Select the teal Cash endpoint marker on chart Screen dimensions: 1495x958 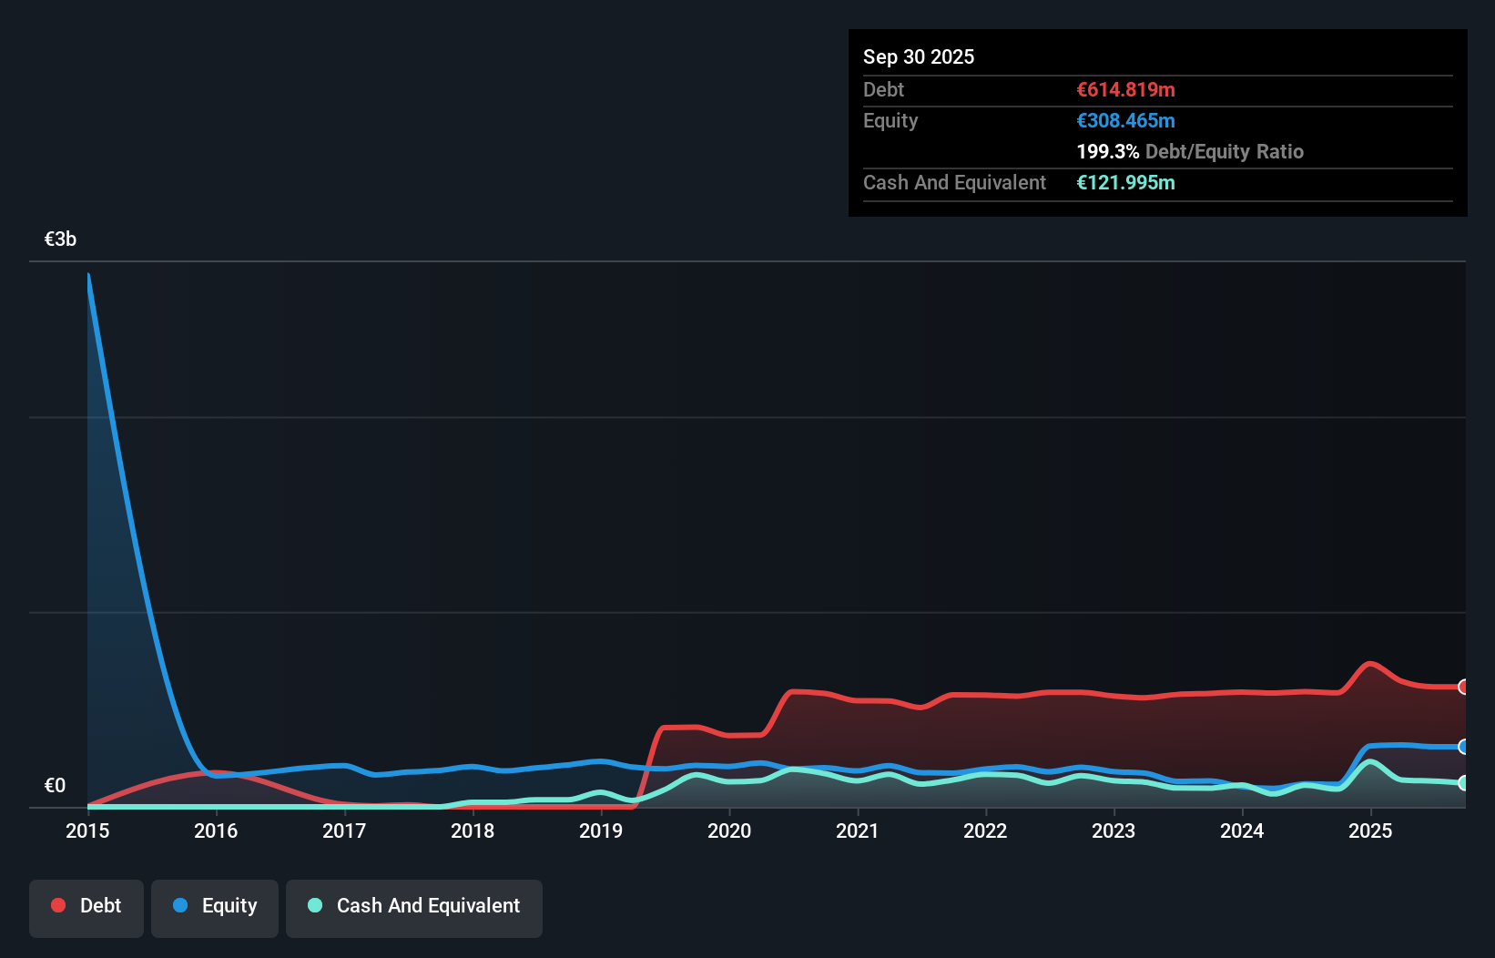1462,781
